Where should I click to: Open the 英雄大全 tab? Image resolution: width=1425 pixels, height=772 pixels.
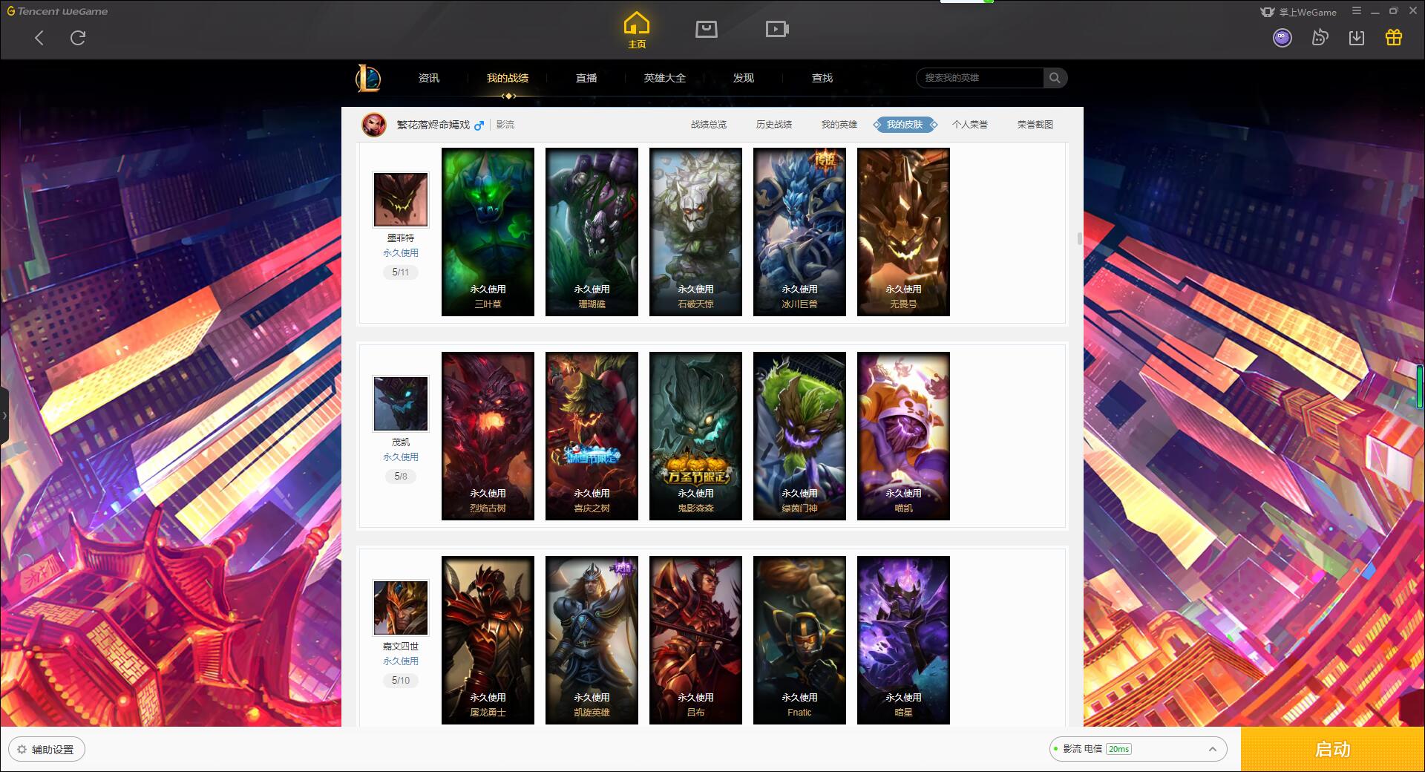tap(665, 78)
